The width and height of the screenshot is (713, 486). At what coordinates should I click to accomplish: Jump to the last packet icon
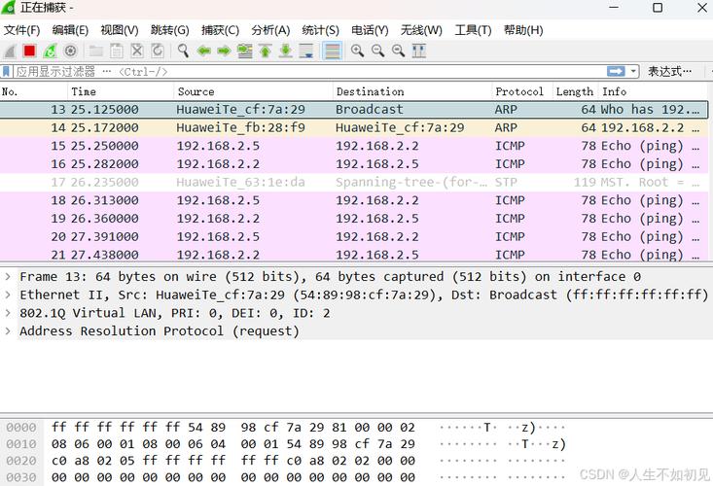click(286, 51)
